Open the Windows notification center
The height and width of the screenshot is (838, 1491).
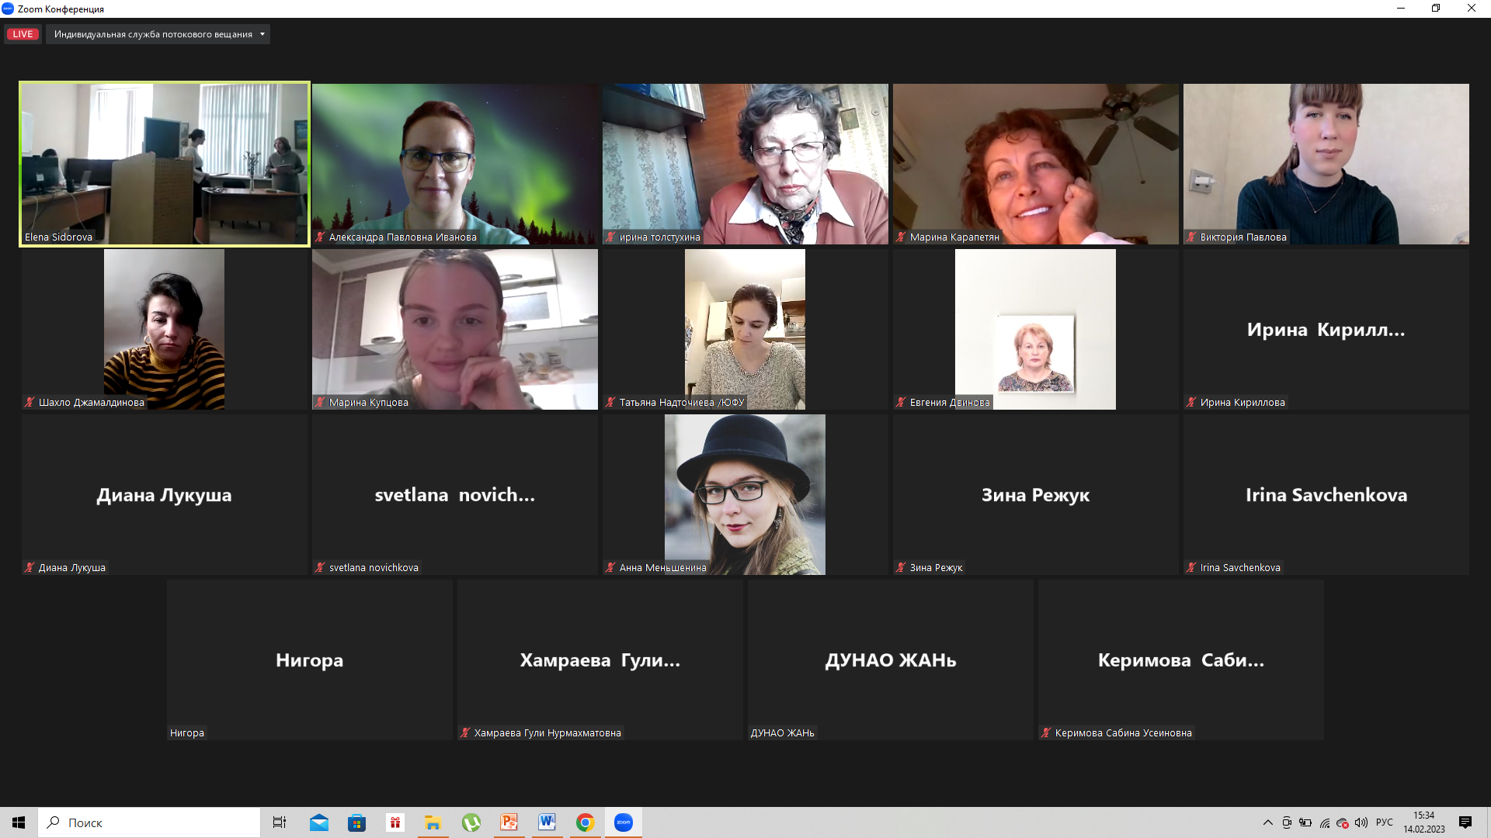coord(1465,822)
